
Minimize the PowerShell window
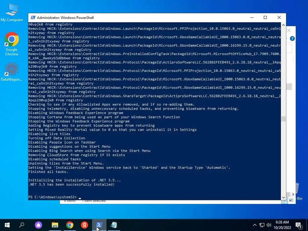click(252, 17)
